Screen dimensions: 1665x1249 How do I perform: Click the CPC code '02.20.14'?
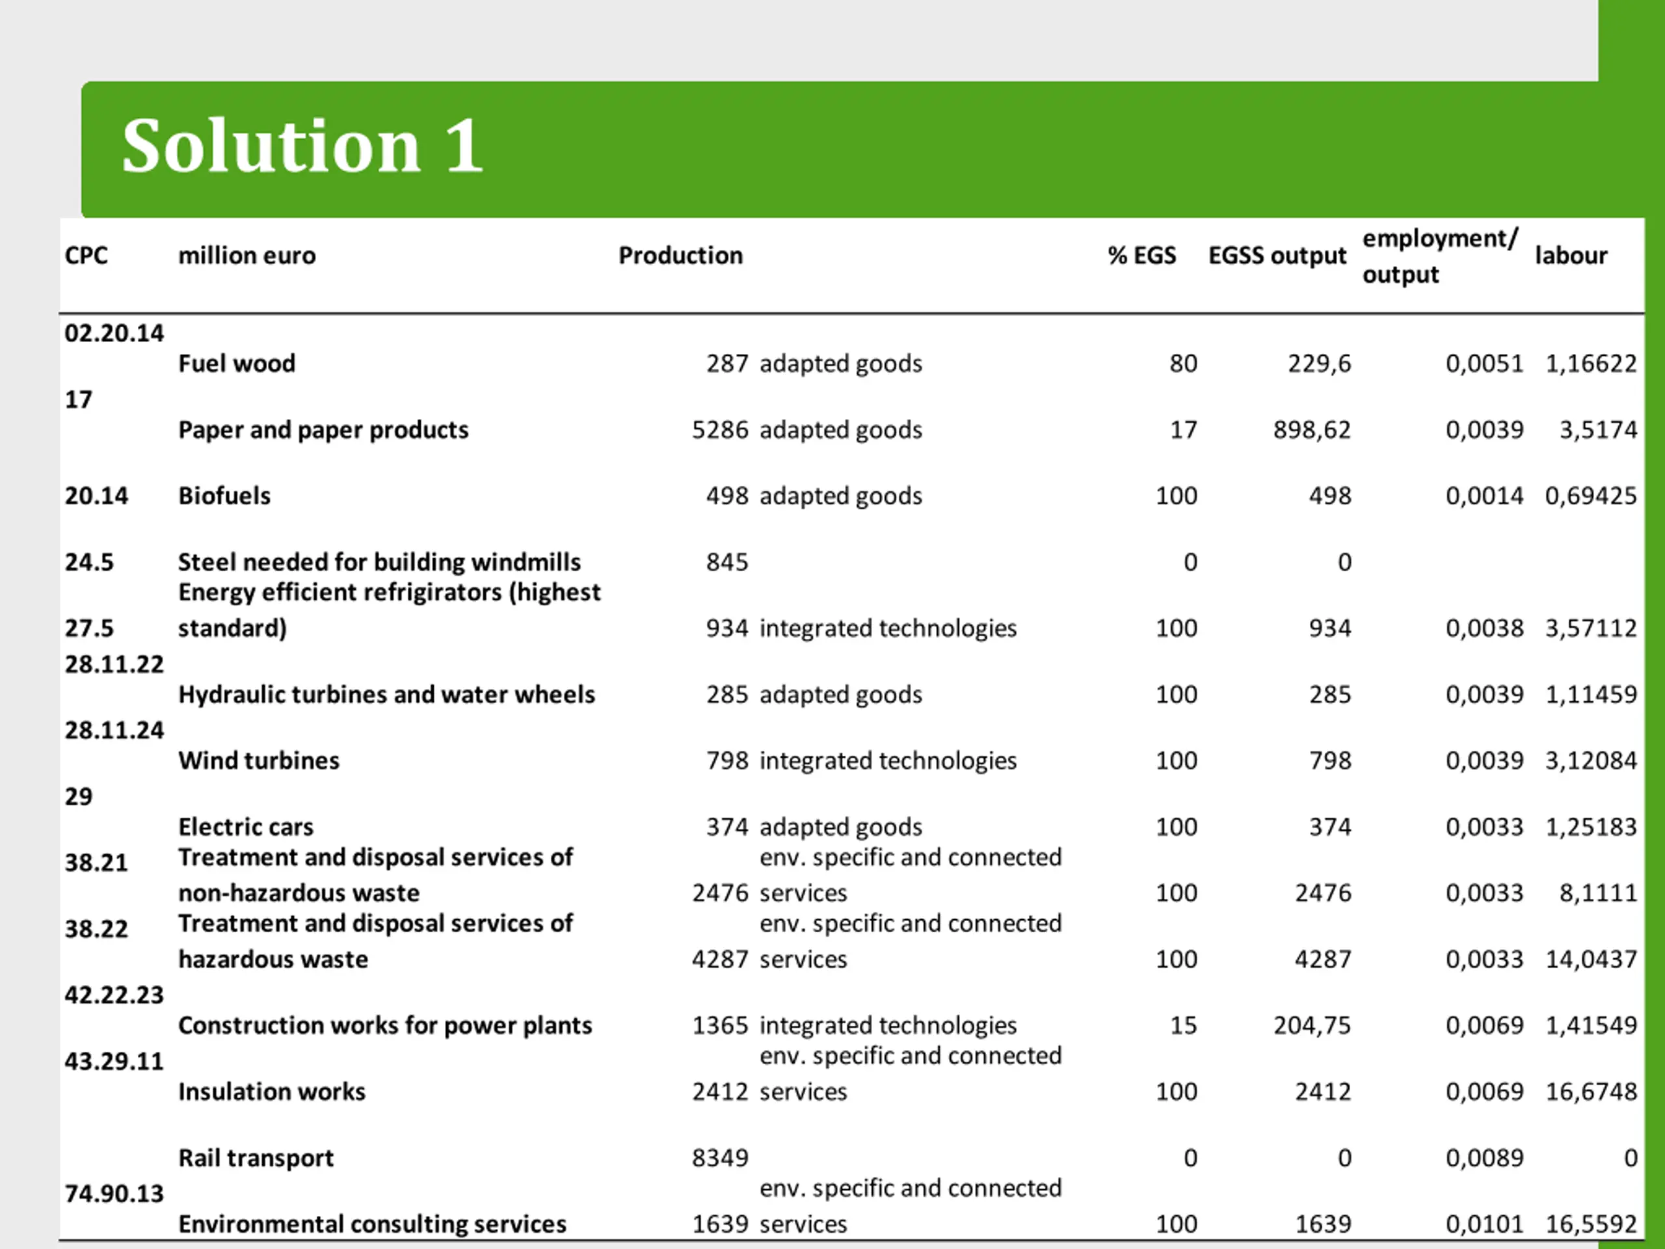[114, 333]
